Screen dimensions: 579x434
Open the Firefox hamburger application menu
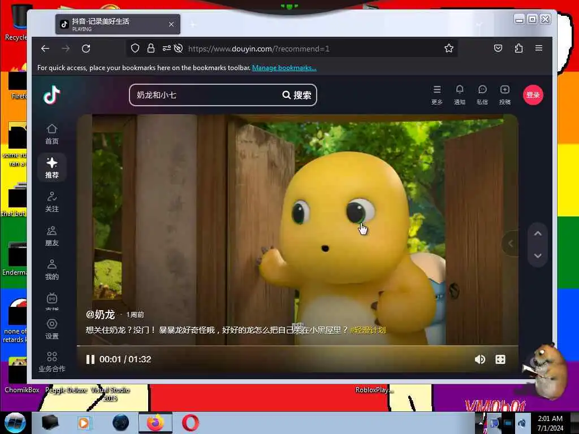[539, 49]
